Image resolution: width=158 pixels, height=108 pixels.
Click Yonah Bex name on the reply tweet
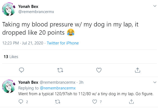coord(28,82)
